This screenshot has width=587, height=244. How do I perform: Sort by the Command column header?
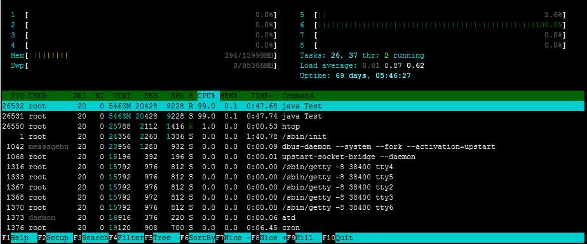[297, 96]
